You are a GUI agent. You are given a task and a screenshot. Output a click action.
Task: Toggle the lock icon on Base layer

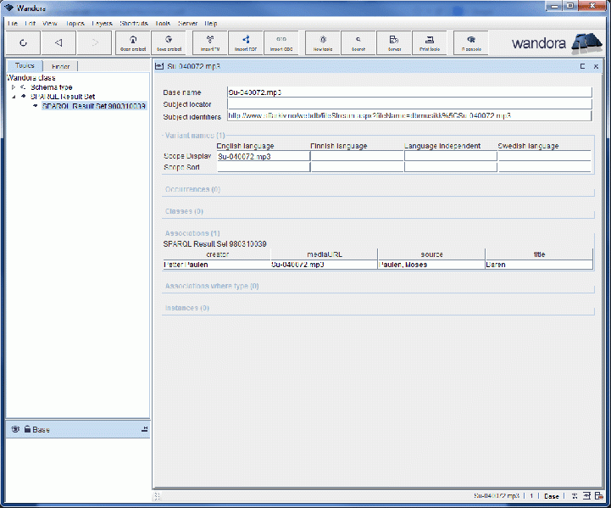(x=27, y=430)
